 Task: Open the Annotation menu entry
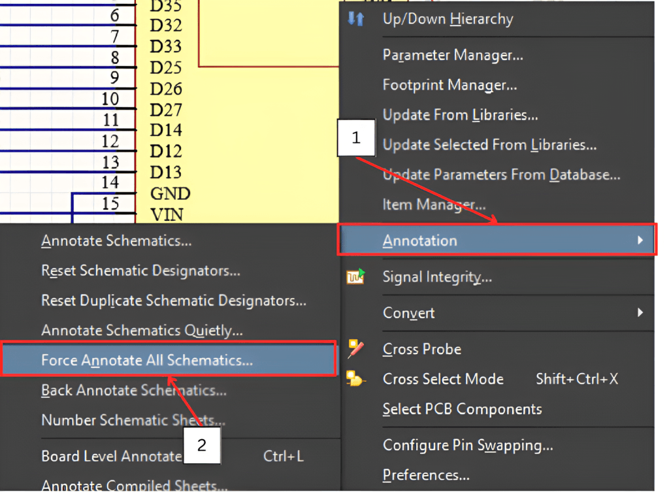420,240
